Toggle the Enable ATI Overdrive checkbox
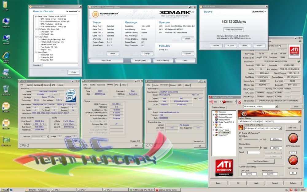Screen dimensions: 307x192 click(x=240, y=133)
